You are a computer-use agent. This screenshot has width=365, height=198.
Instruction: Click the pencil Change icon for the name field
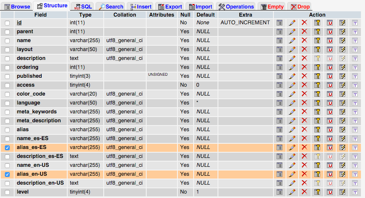[x=292, y=40]
